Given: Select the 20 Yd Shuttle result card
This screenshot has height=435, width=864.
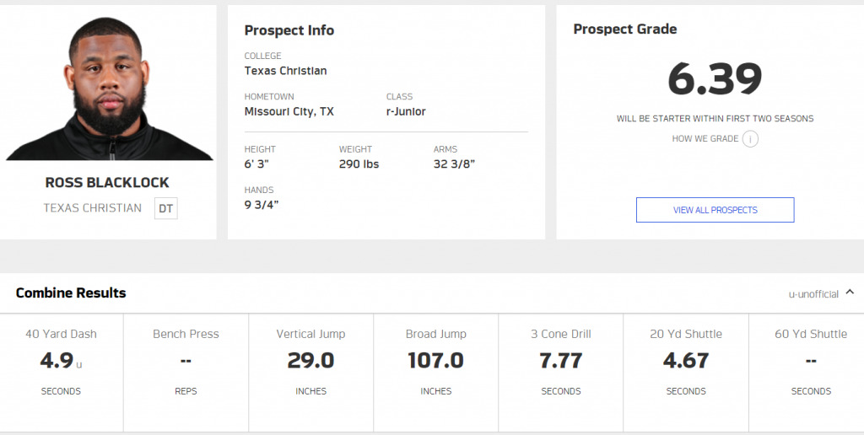Looking at the screenshot, I should [686, 373].
